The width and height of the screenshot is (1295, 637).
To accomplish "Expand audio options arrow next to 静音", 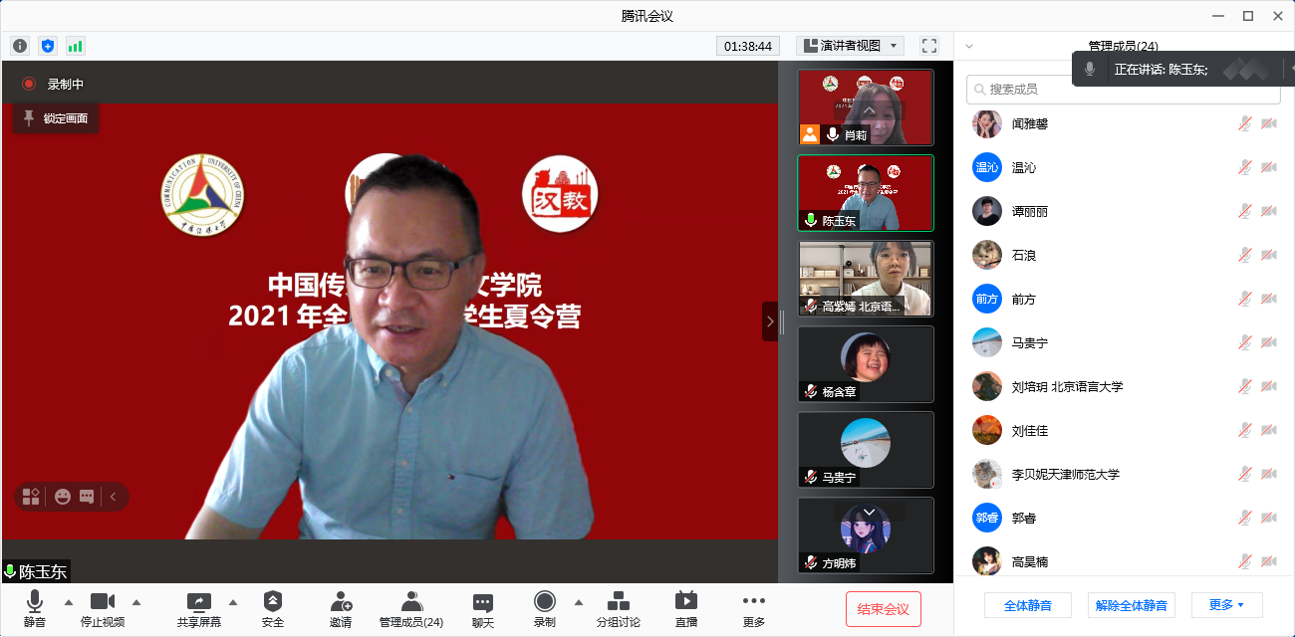I will pos(69,602).
